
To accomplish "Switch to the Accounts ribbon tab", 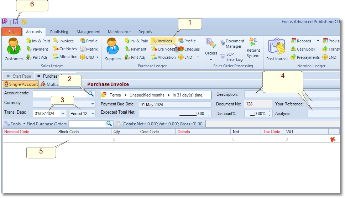I will tap(34, 32).
